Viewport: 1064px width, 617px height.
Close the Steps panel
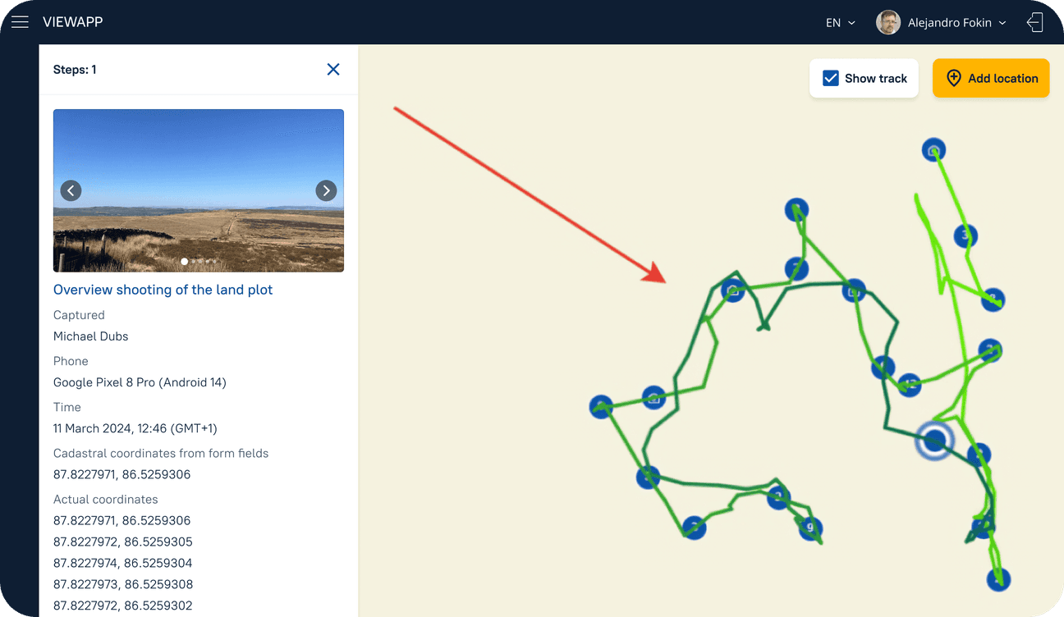(333, 70)
